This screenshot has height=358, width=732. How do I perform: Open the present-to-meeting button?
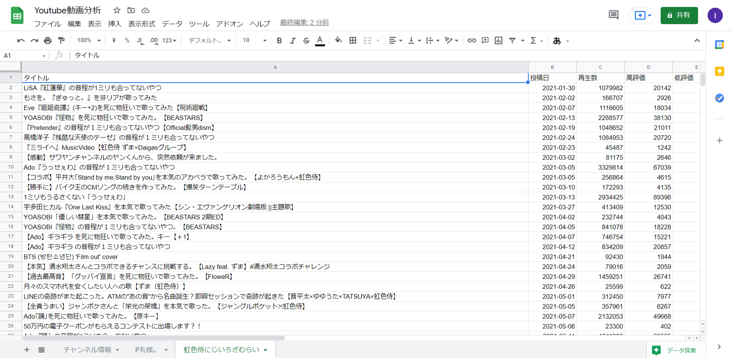coord(642,15)
